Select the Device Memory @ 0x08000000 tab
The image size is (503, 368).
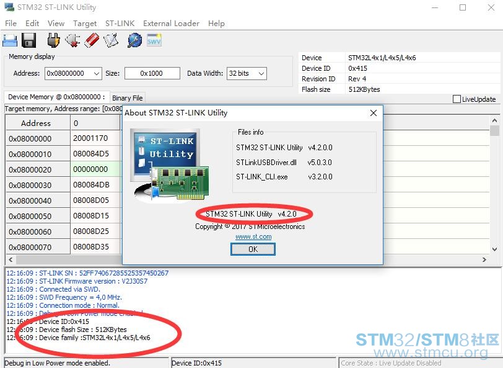coord(56,97)
